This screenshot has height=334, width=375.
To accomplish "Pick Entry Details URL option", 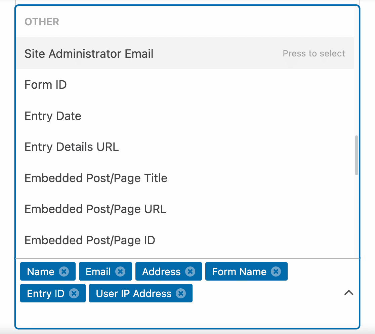I will click(x=184, y=147).
